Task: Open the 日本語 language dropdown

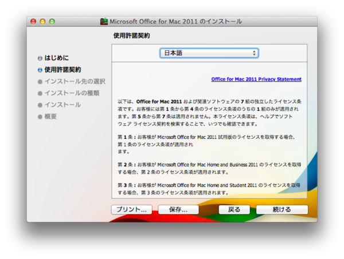Action: pos(209,53)
